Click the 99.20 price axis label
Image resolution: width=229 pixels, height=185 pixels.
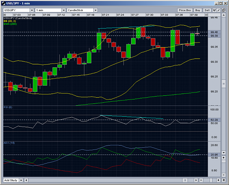(214, 91)
